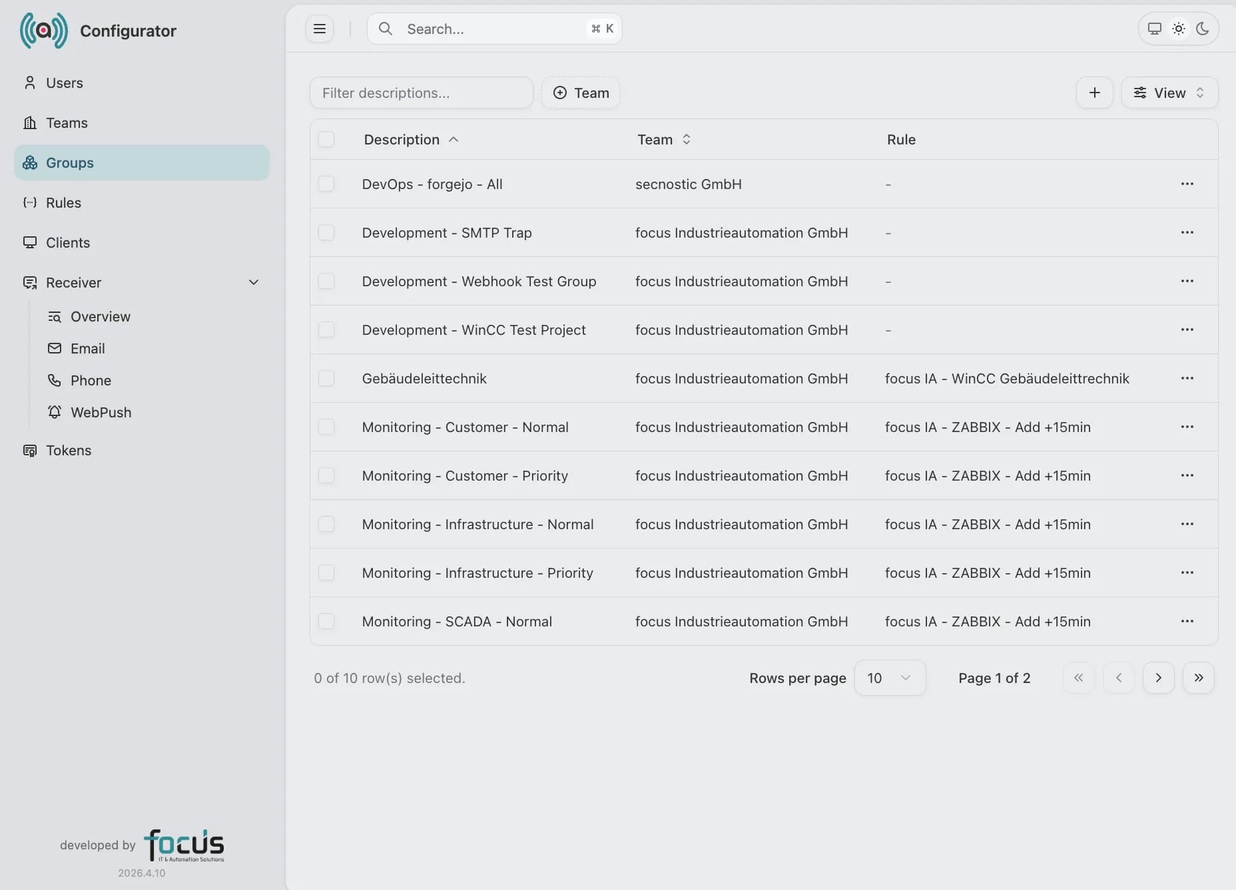Viewport: 1236px width, 890px height.
Task: Go to next page arrow
Action: pyautogui.click(x=1159, y=678)
